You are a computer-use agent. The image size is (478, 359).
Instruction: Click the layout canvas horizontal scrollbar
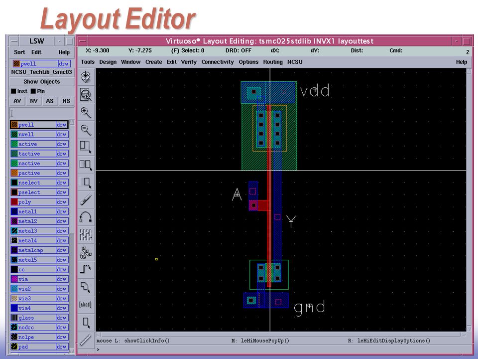click(x=281, y=334)
